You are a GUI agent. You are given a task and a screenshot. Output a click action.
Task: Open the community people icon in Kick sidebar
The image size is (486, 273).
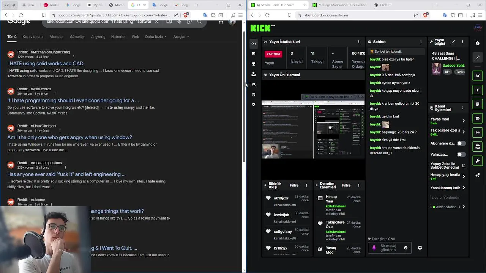coord(254,94)
